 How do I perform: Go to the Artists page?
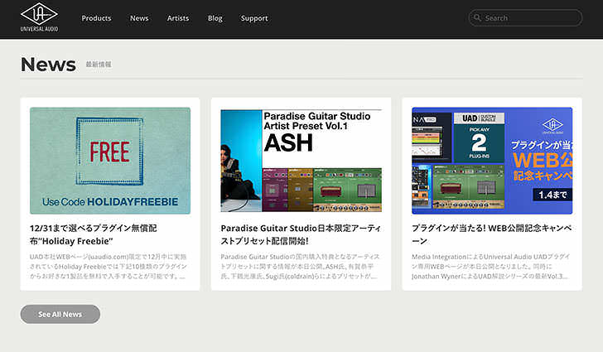coord(178,18)
